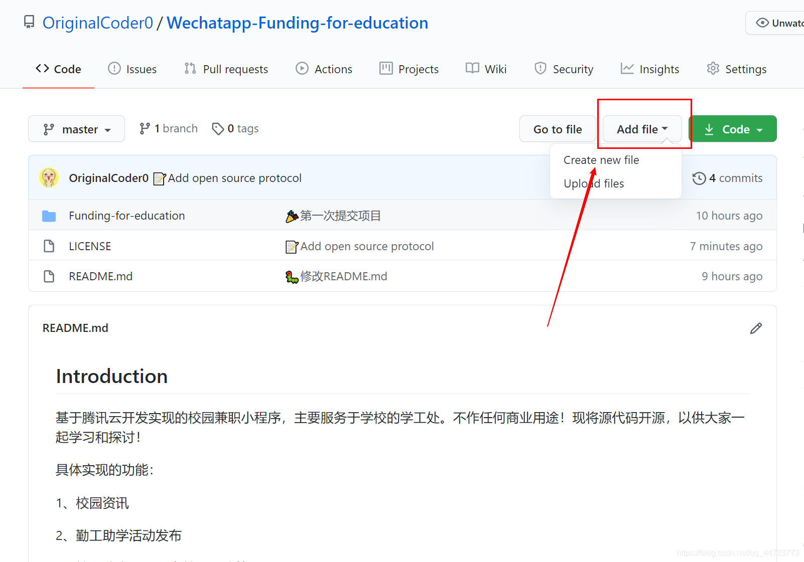
Task: Click the 2、勤工助学活动发布 list line
Action: coord(118,535)
